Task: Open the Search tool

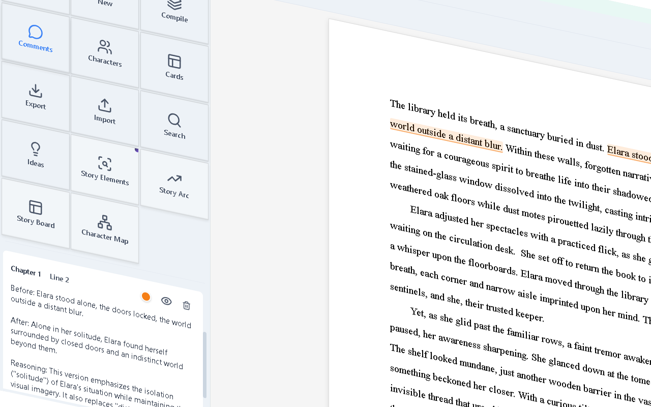Action: pos(174,126)
